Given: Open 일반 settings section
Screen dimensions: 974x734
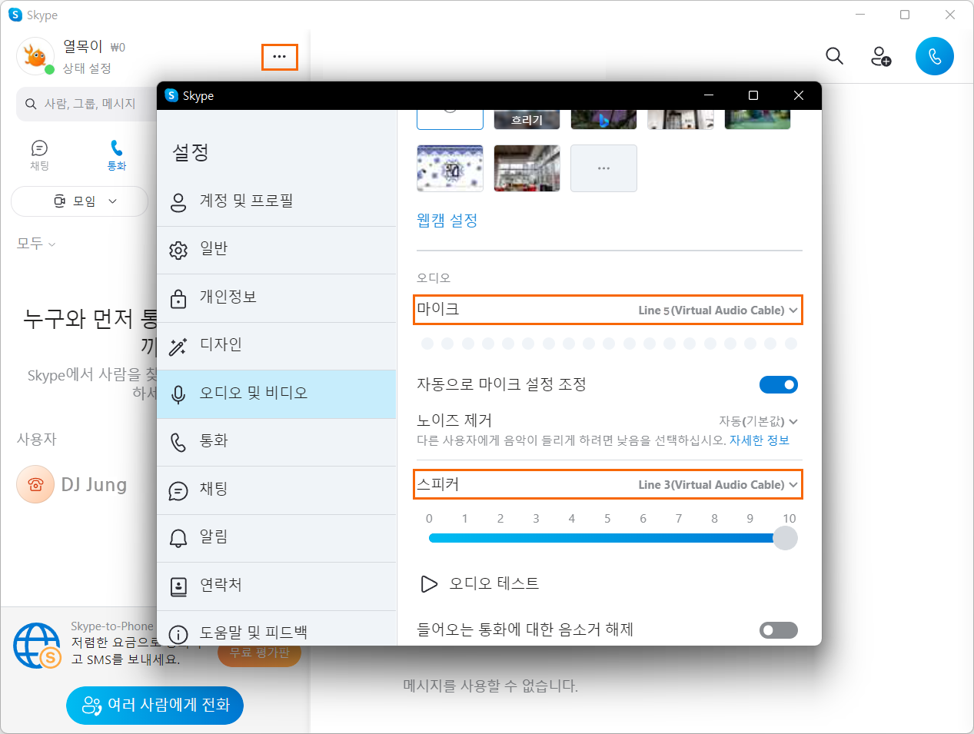Looking at the screenshot, I should tap(277, 251).
